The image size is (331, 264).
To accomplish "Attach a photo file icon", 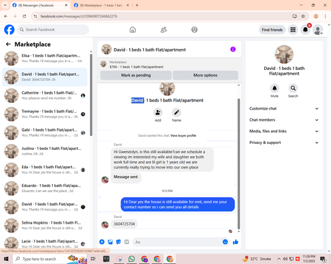I will (x=111, y=242).
